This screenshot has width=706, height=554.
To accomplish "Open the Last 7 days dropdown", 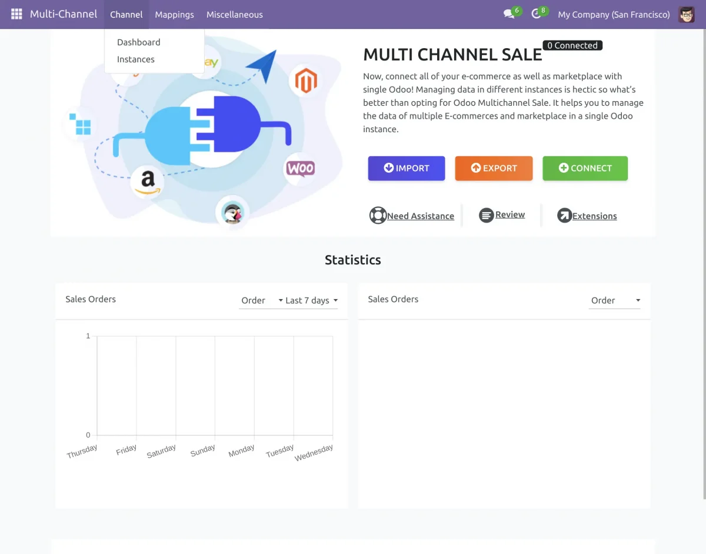I will click(309, 300).
